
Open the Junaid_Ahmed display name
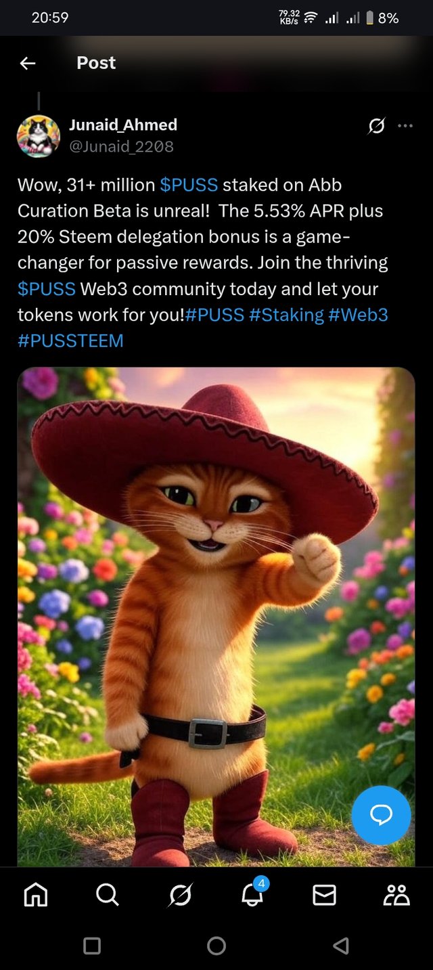click(x=123, y=125)
